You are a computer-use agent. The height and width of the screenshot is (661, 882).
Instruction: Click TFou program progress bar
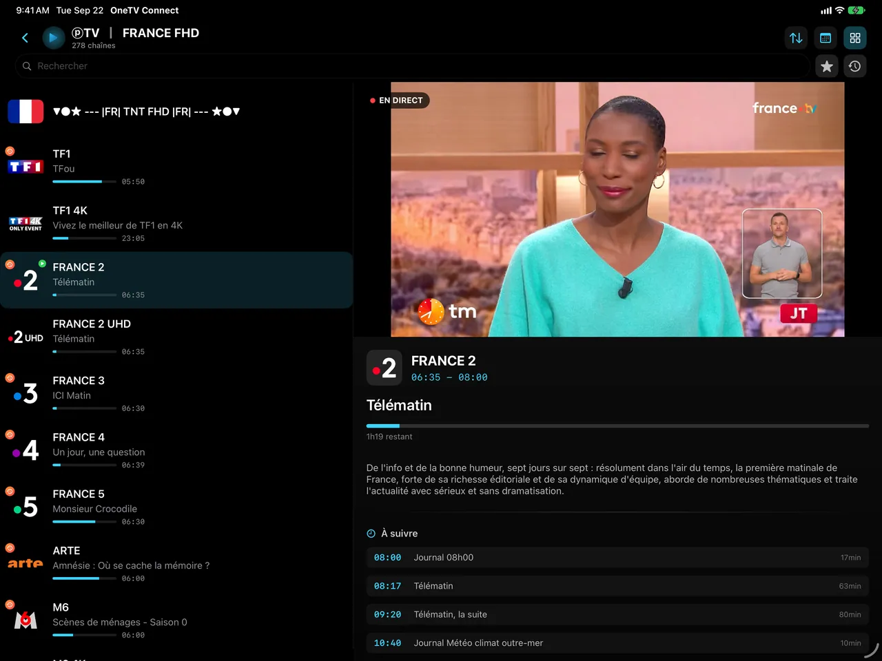(84, 181)
